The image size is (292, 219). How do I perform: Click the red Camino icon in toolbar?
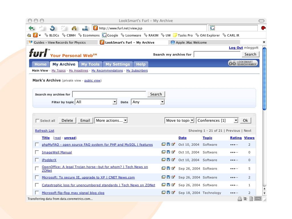(x=263, y=28)
